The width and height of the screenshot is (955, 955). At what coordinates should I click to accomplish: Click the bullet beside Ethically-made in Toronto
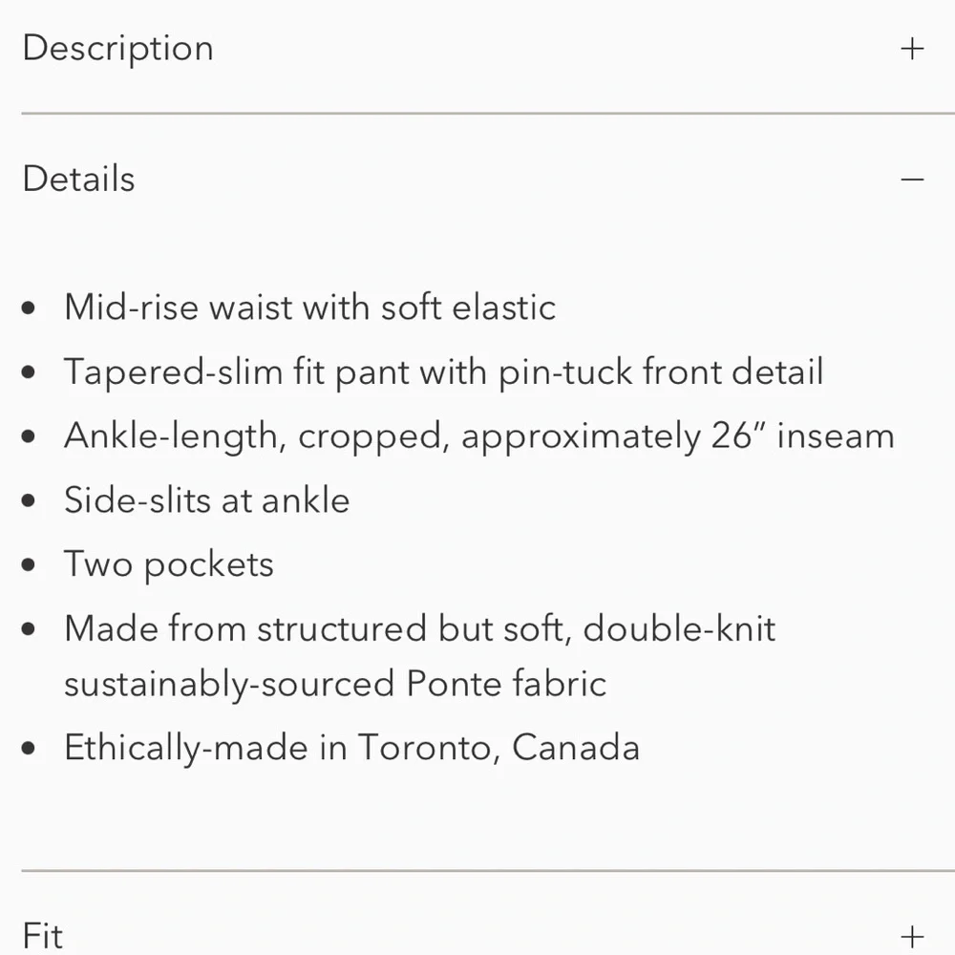coord(28,747)
